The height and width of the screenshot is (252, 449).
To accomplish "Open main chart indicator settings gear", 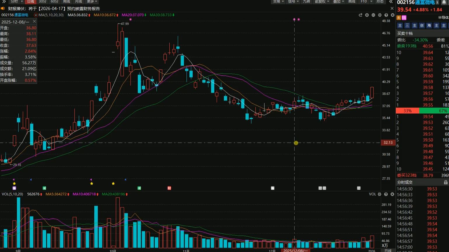I will 380,15.
